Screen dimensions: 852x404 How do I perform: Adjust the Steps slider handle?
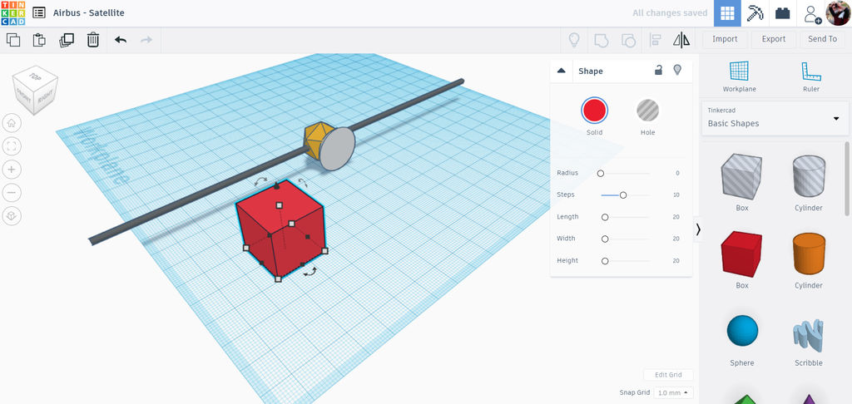pos(623,195)
